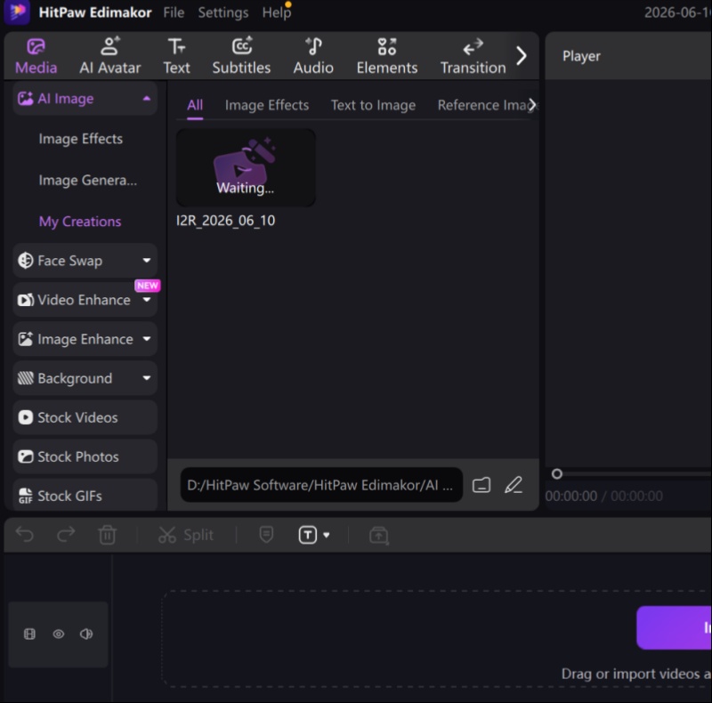This screenshot has width=712, height=703.
Task: Click the track film-frame icon
Action: coord(29,634)
